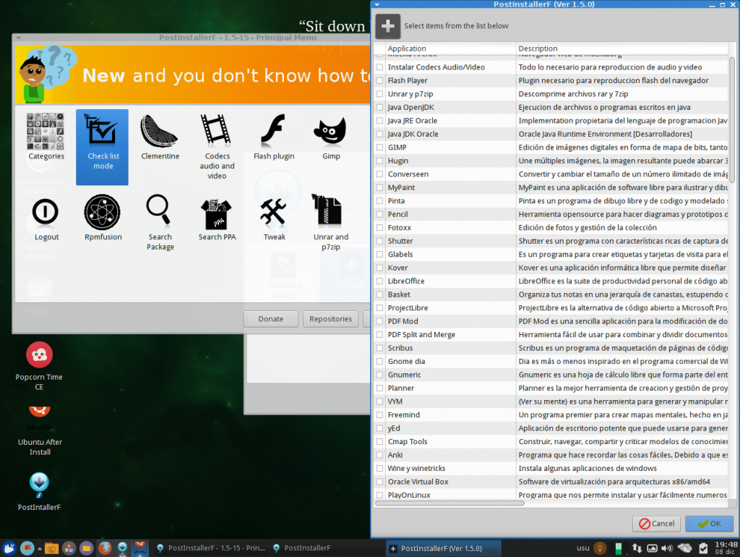
Task: Check the Java OpenJDK box
Action: (x=380, y=107)
